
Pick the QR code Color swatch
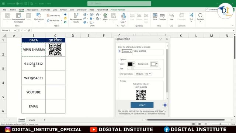coord(131,64)
